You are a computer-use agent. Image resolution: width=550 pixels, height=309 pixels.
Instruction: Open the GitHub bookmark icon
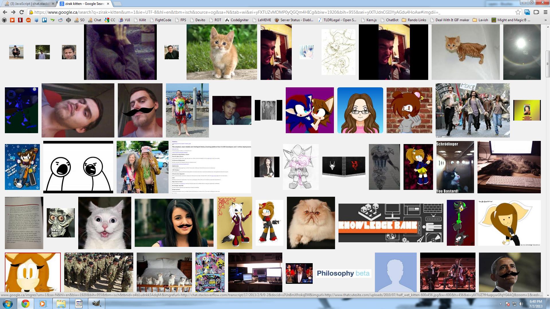[x=4, y=20]
